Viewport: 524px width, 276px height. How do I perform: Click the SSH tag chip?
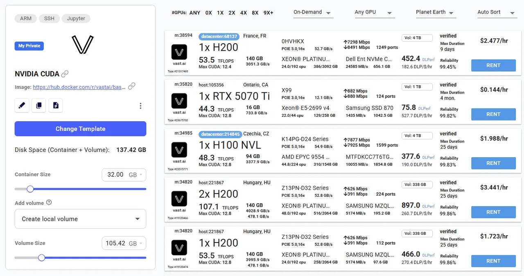[x=49, y=18]
